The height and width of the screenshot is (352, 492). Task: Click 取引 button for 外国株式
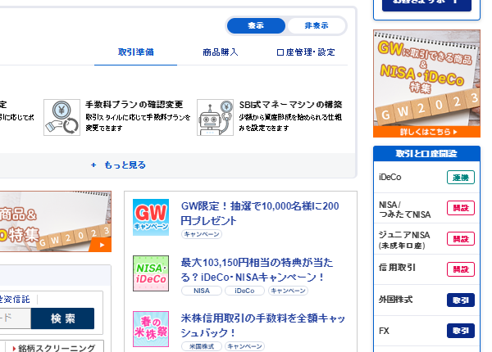tap(461, 300)
